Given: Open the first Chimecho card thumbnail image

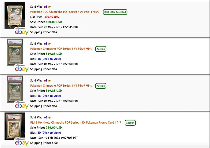Looking at the screenshot, I should pyautogui.click(x=15, y=15).
